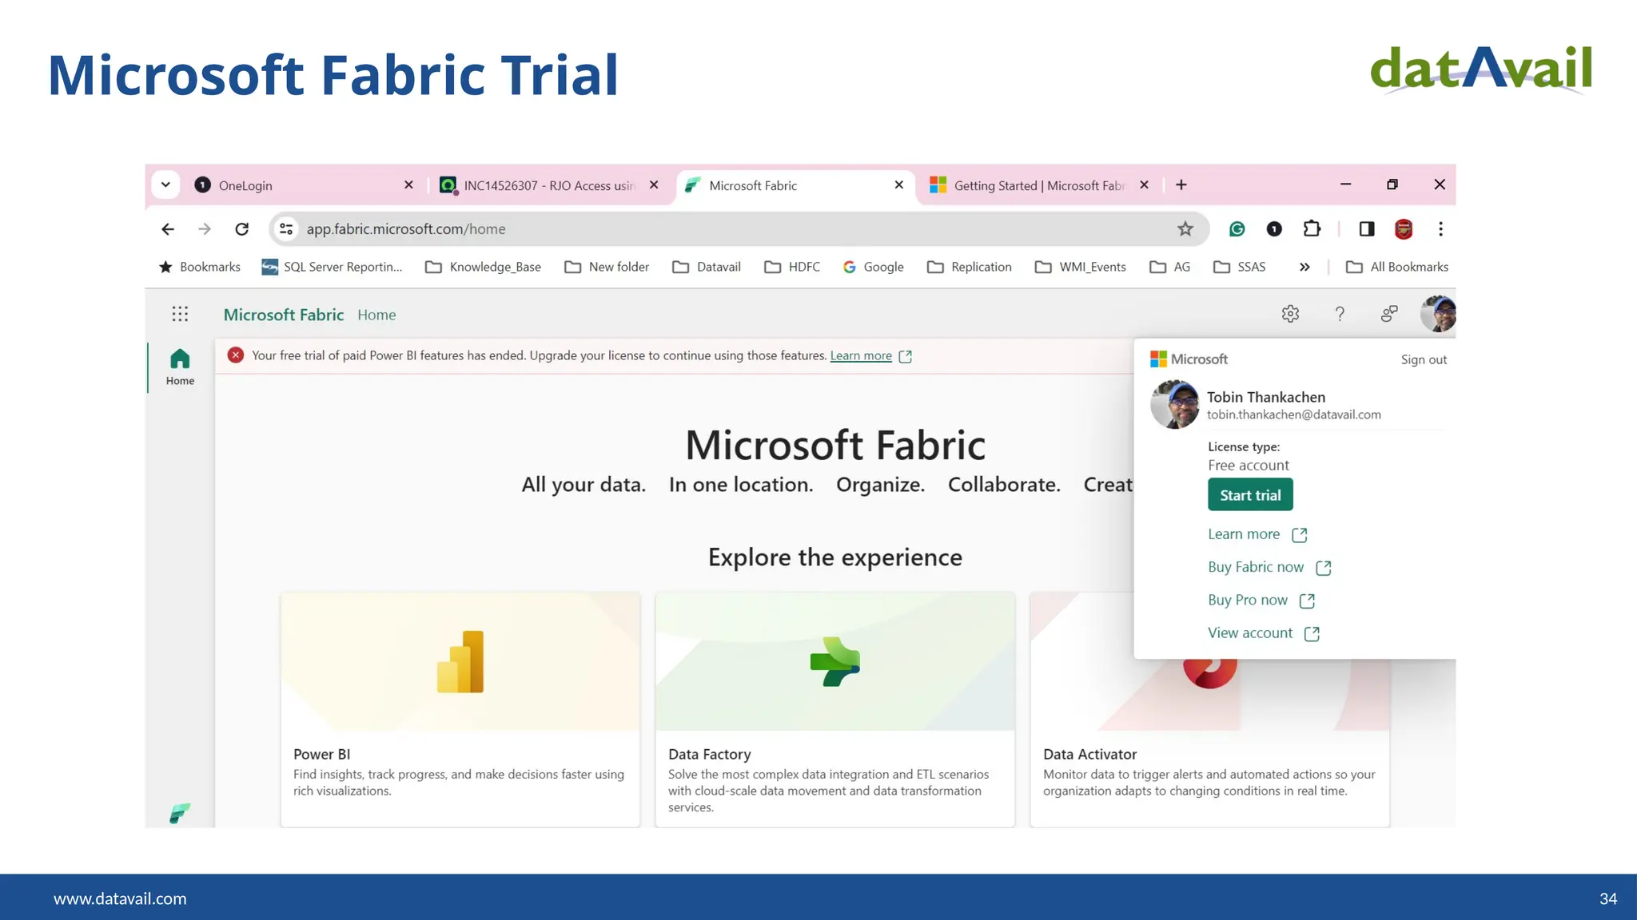This screenshot has width=1637, height=920.
Task: Toggle the browser side panel icon
Action: 1367,229
